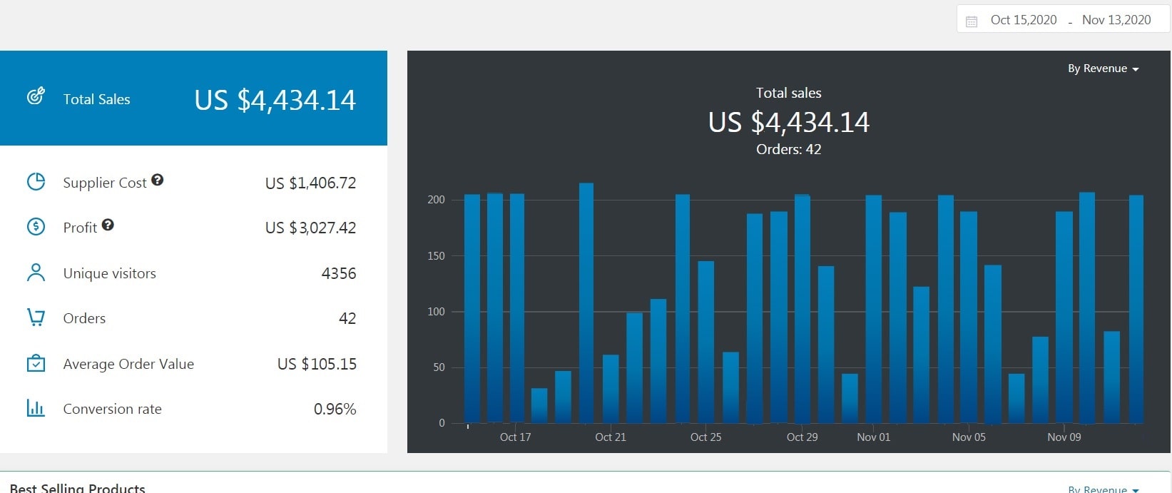Open the Profit help question mark icon
Screen dimensions: 1172x493
pos(108,225)
